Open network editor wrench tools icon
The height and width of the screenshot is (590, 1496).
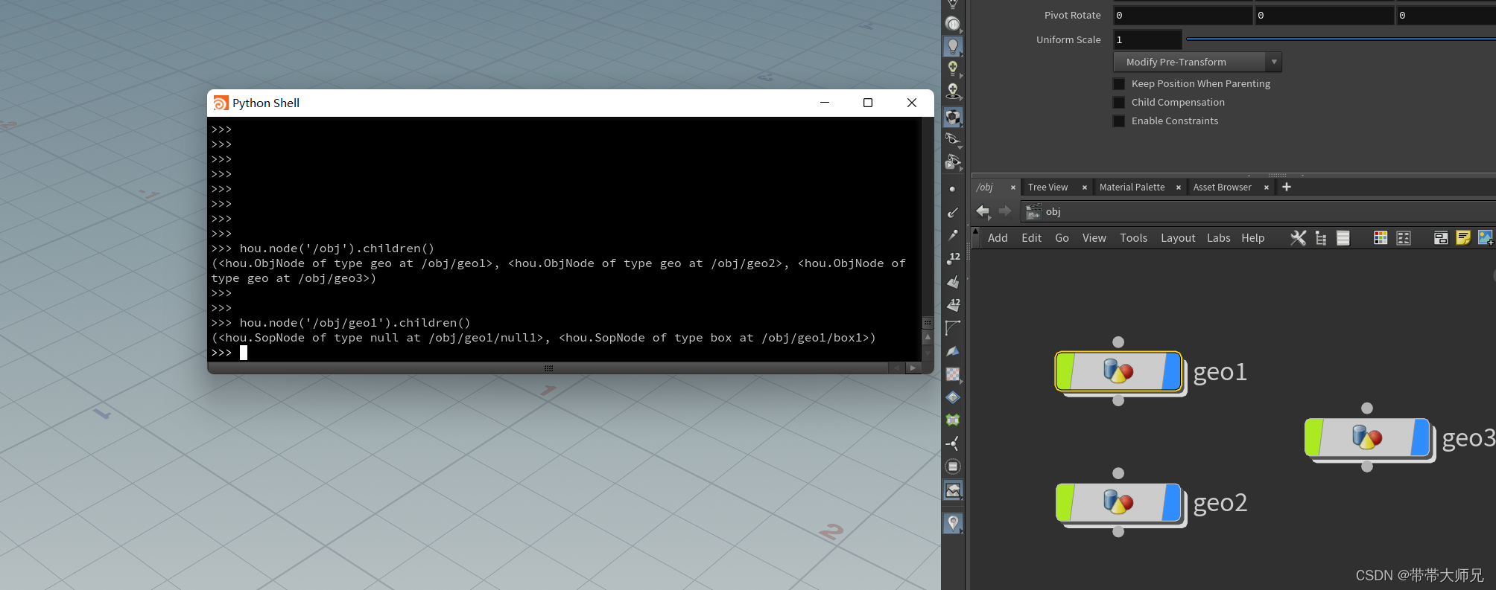[x=1298, y=238]
